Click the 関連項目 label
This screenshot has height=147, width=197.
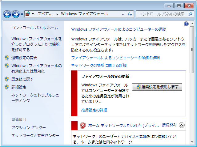19,119
